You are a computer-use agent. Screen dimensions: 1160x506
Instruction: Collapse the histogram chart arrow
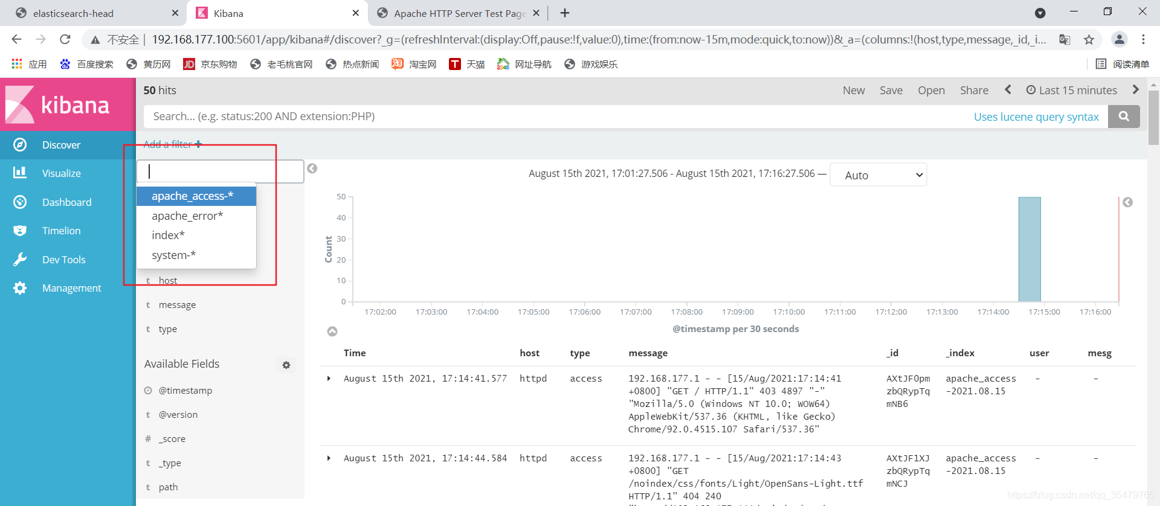(x=332, y=331)
